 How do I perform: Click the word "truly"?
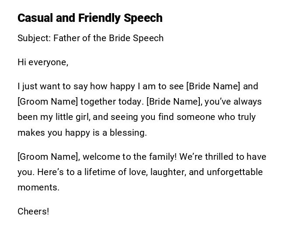(x=247, y=117)
